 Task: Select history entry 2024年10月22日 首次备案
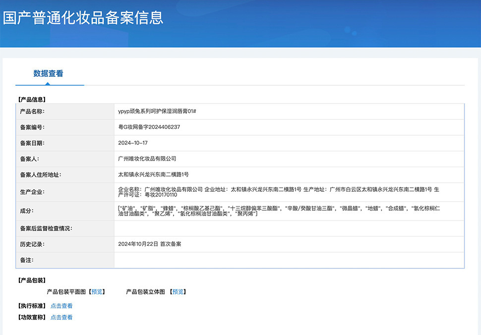click(x=150, y=244)
